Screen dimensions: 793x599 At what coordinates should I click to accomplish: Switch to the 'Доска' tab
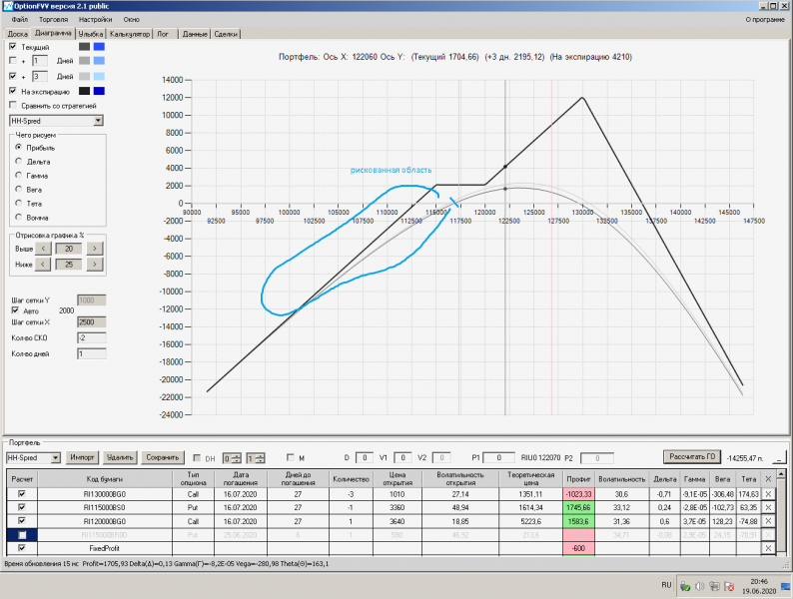coord(17,34)
